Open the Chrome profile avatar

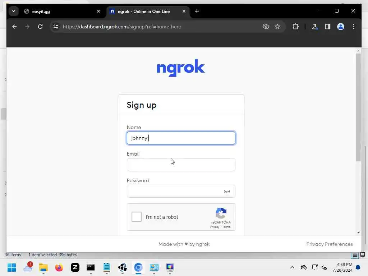click(x=341, y=27)
